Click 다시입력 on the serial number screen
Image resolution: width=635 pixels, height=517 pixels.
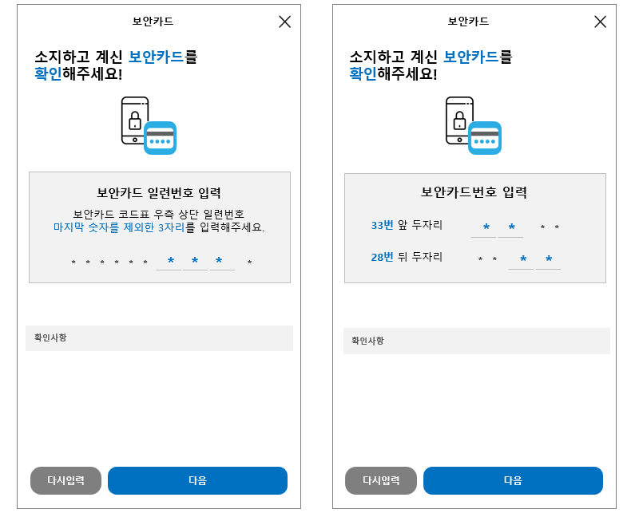coord(65,480)
